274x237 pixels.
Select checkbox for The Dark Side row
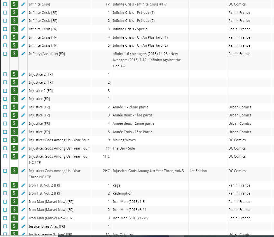click(x=5, y=148)
